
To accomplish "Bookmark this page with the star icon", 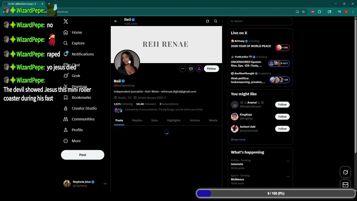I will click(303, 12).
